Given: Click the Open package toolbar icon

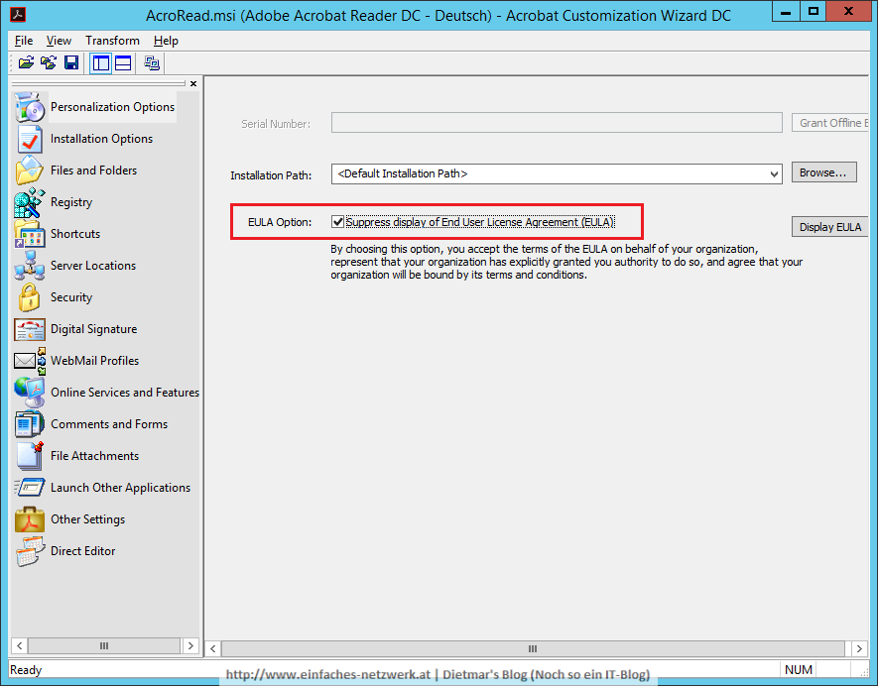Looking at the screenshot, I should click(x=26, y=62).
